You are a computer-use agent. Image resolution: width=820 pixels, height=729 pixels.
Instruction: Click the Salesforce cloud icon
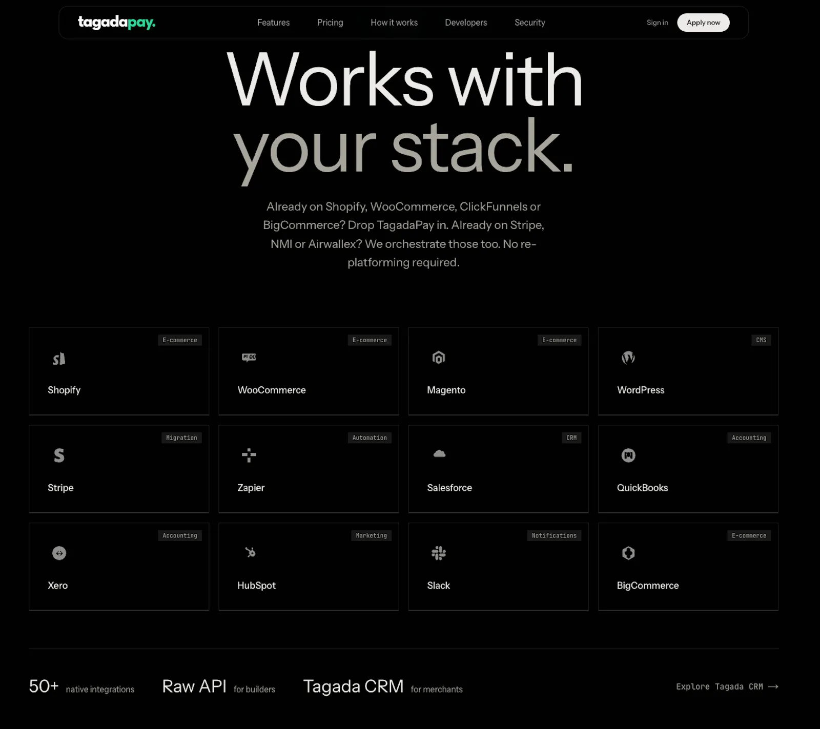coord(439,453)
